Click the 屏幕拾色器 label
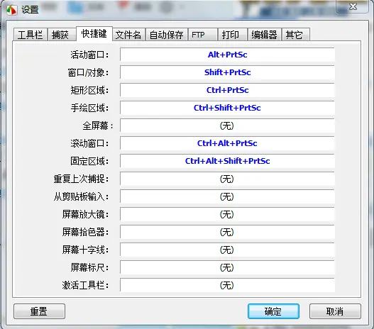The image size is (374, 329). tap(85, 233)
